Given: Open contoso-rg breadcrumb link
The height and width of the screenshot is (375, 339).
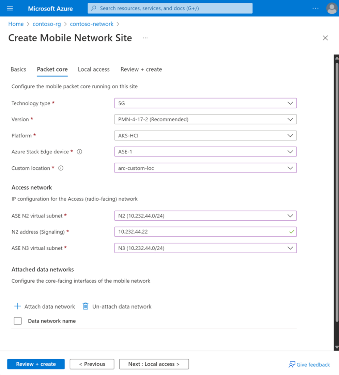Looking at the screenshot, I should (47, 24).
